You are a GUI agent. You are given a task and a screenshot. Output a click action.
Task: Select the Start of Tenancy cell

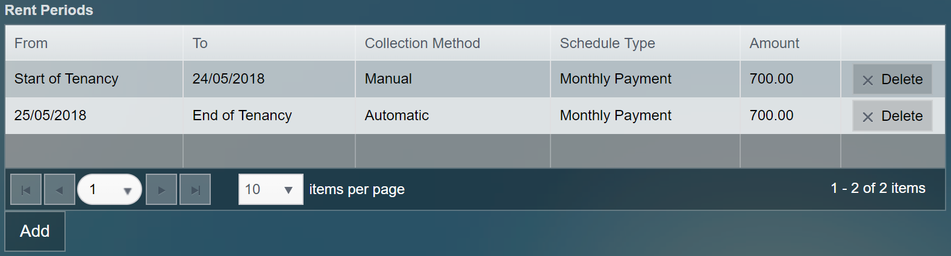(66, 79)
